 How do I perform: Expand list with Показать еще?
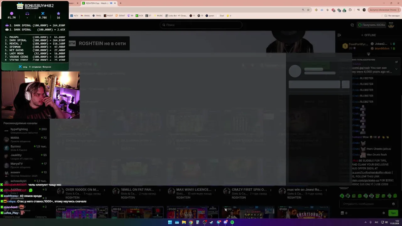pos(12,217)
